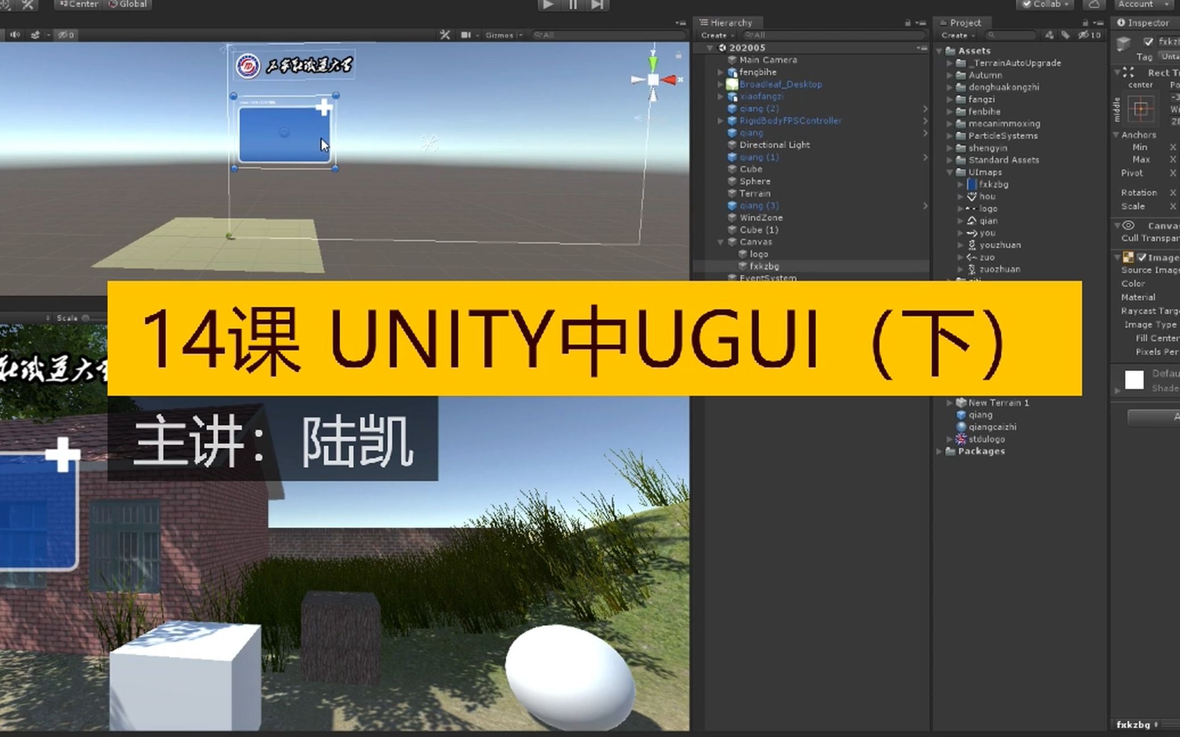Click the cloud services icon near Account
Viewport: 1180px width, 737px height.
pos(1095,4)
